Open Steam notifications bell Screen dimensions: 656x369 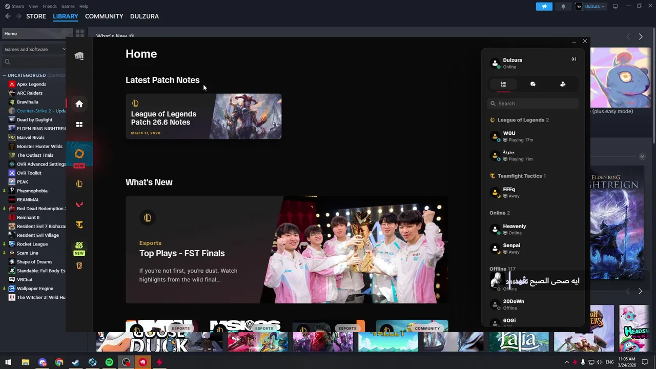point(563,6)
